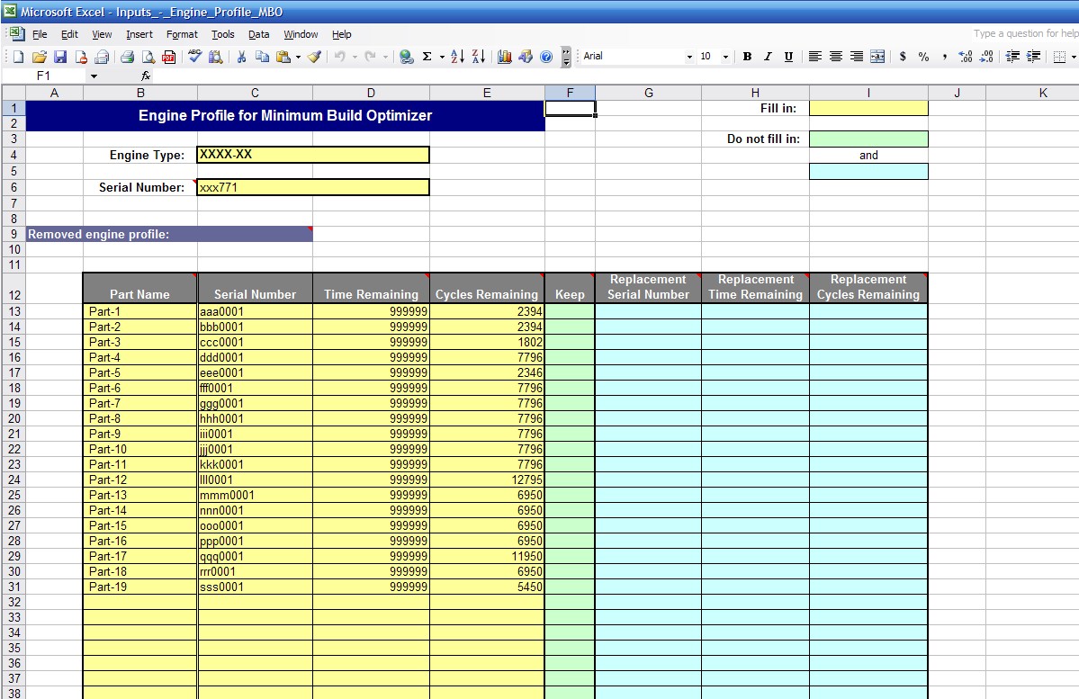
Task: Sort ascending with the A-Z icon
Action: point(457,57)
